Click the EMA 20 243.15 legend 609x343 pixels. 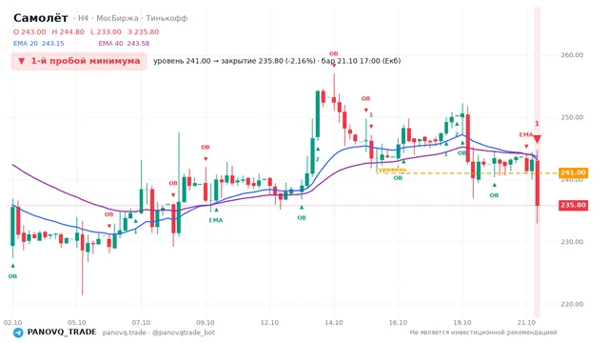point(39,44)
